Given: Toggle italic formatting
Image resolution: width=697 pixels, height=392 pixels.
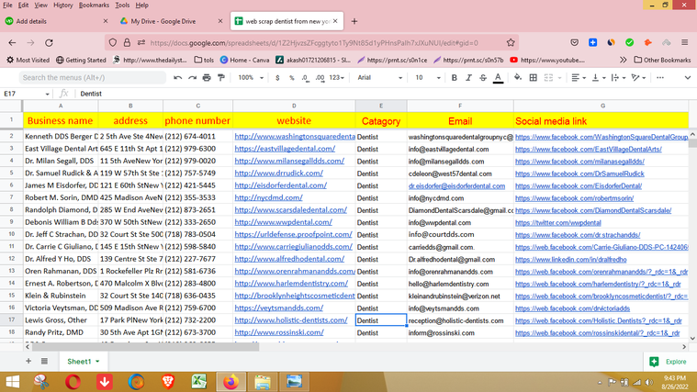Looking at the screenshot, I should pyautogui.click(x=468, y=78).
